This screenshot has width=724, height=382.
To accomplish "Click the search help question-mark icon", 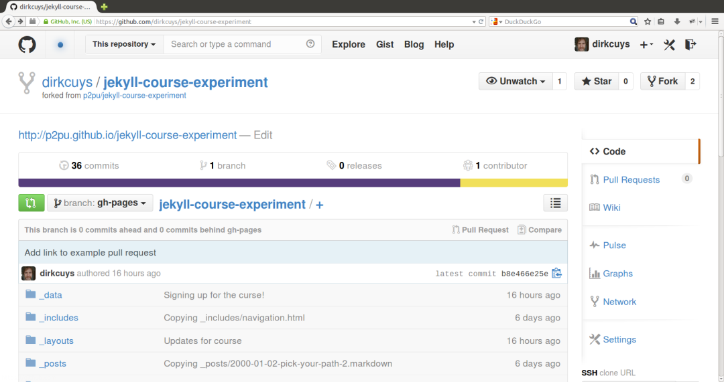I will (x=310, y=43).
